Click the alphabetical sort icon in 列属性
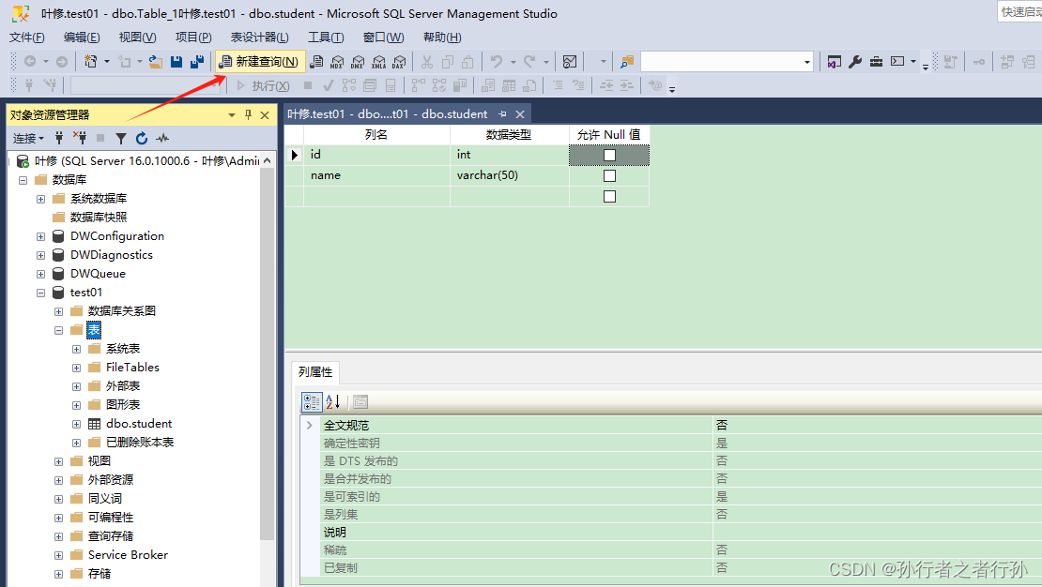1042x587 pixels. (x=333, y=401)
